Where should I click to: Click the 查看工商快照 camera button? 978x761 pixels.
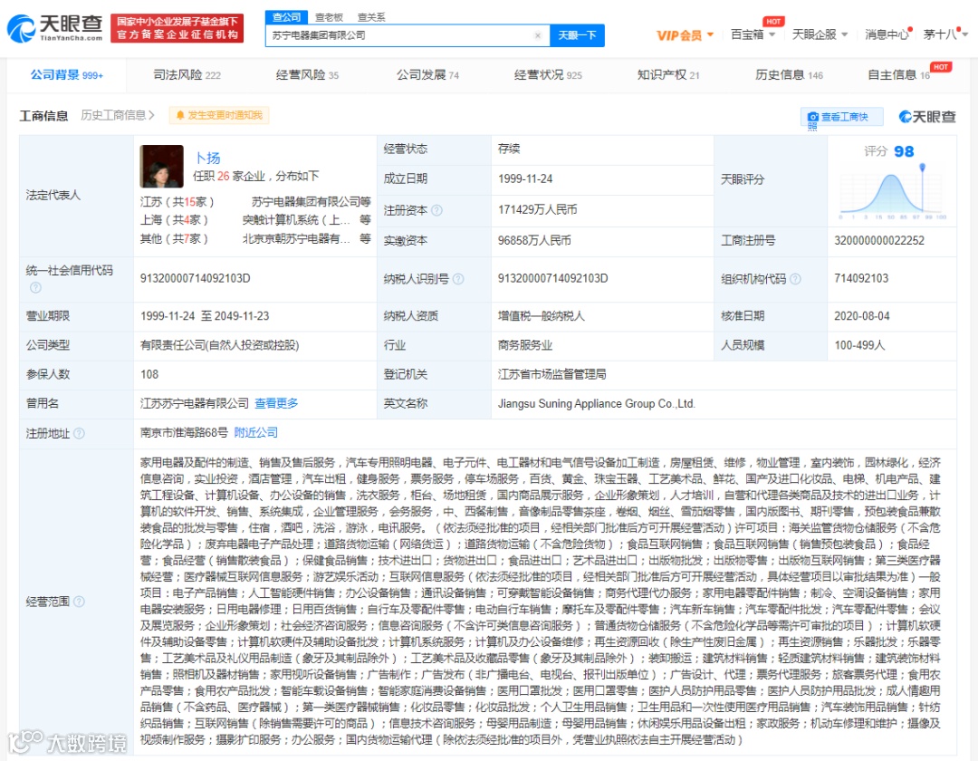(842, 117)
